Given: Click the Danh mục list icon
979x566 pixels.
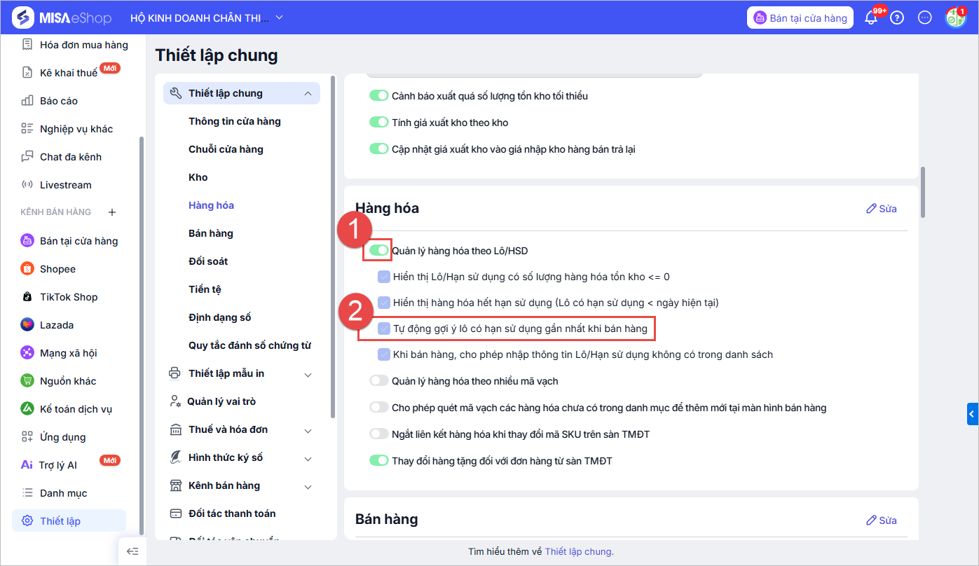Looking at the screenshot, I should tap(27, 493).
